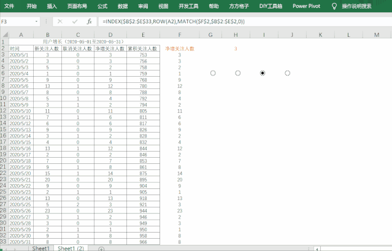Open the 帮助 tab
This screenshot has width=392, height=251.
(x=213, y=6)
